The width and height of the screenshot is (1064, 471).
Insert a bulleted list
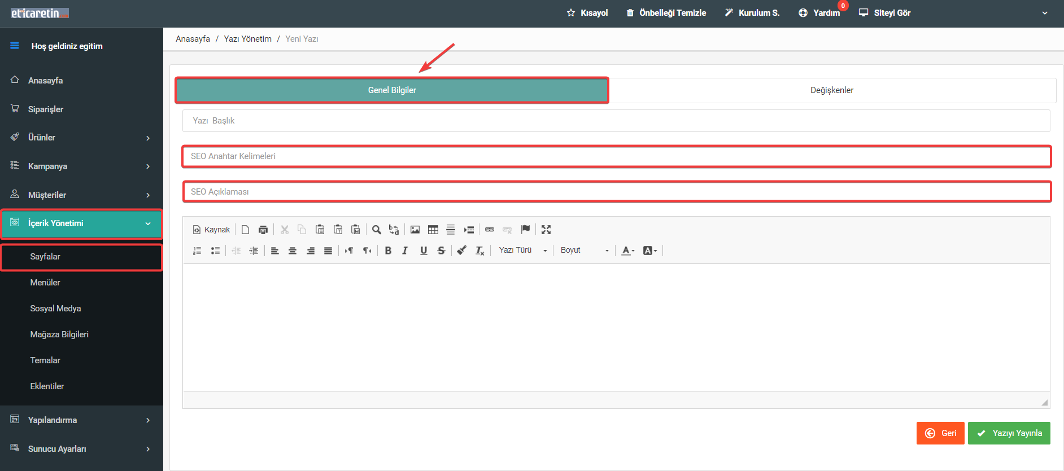pyautogui.click(x=215, y=250)
